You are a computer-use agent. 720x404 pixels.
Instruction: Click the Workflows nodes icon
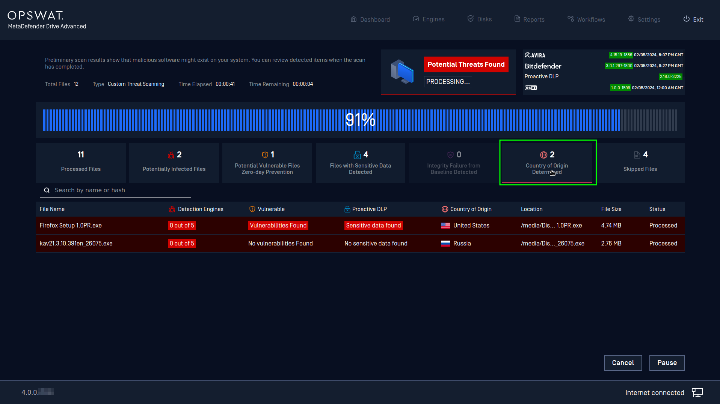571,19
